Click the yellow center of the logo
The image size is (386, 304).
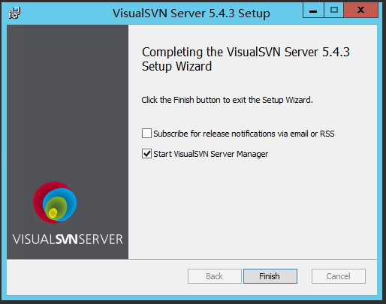coord(53,212)
